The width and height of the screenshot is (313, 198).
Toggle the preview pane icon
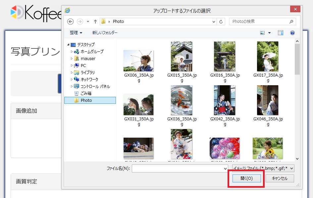pos(281,33)
